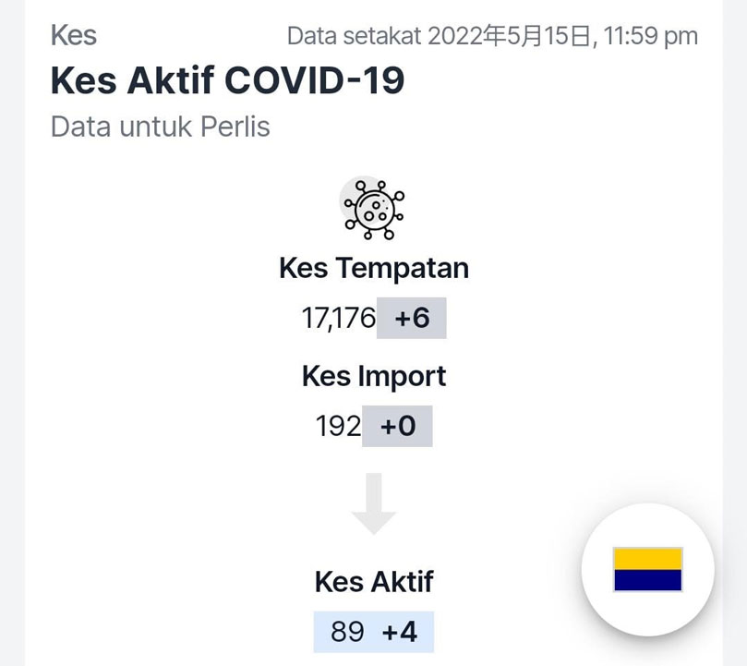The image size is (747, 666).
Task: Select the small Kes category label
Action: click(74, 36)
